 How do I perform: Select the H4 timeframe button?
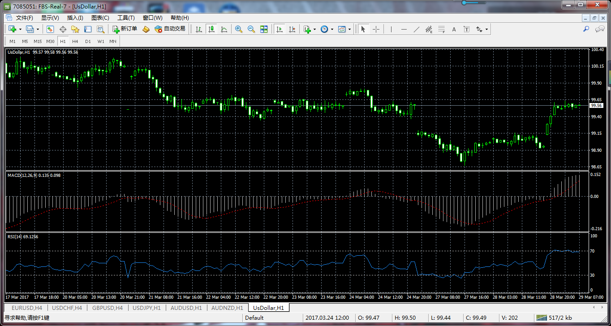tap(75, 41)
